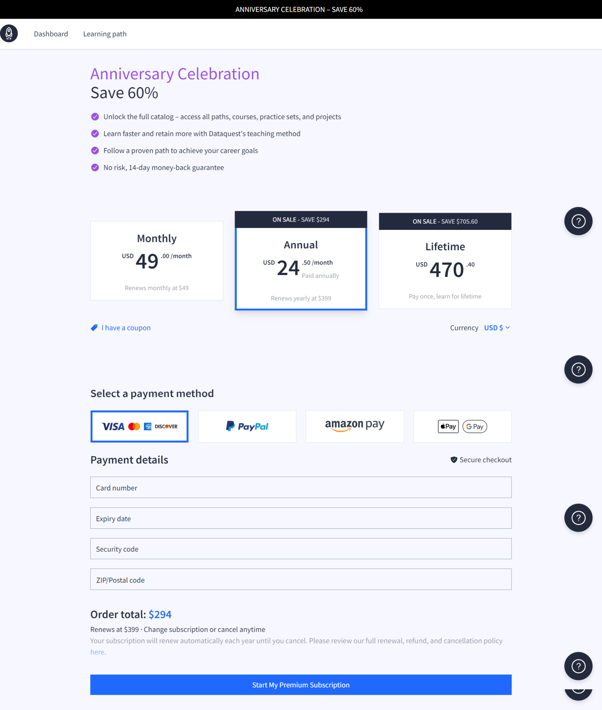The height and width of the screenshot is (710, 602).
Task: Click the Google Pay icon
Action: coord(474,426)
